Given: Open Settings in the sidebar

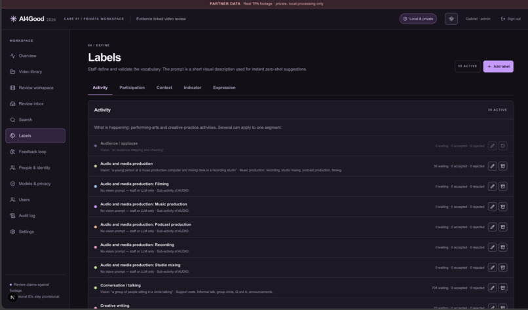Looking at the screenshot, I should [x=35, y=232].
